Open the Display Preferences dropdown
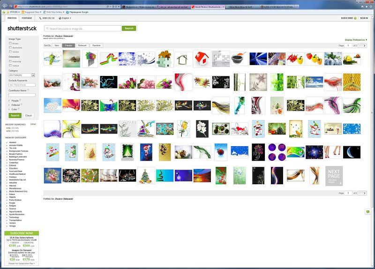The width and height of the screenshot is (375, 269). coord(356,40)
